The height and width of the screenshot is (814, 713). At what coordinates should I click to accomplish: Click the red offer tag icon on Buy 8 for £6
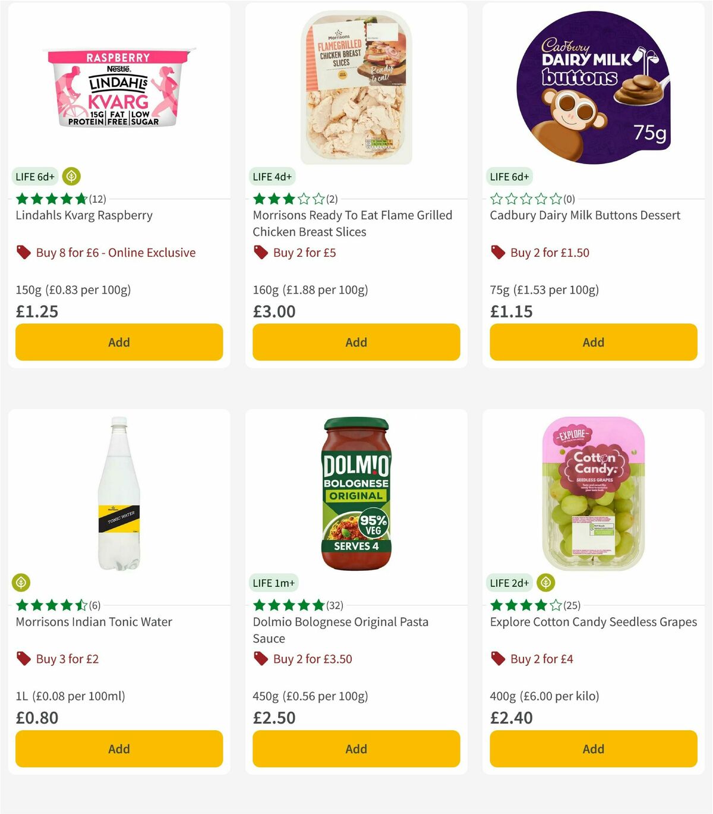coord(23,253)
